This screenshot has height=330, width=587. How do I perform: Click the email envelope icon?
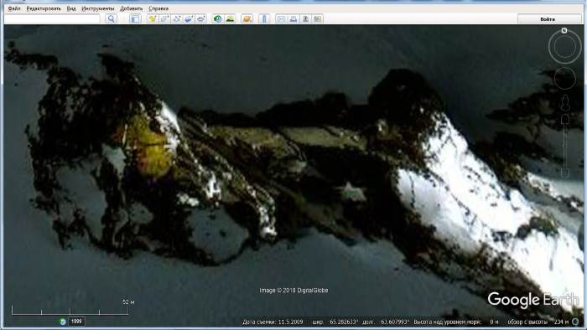pyautogui.click(x=281, y=18)
